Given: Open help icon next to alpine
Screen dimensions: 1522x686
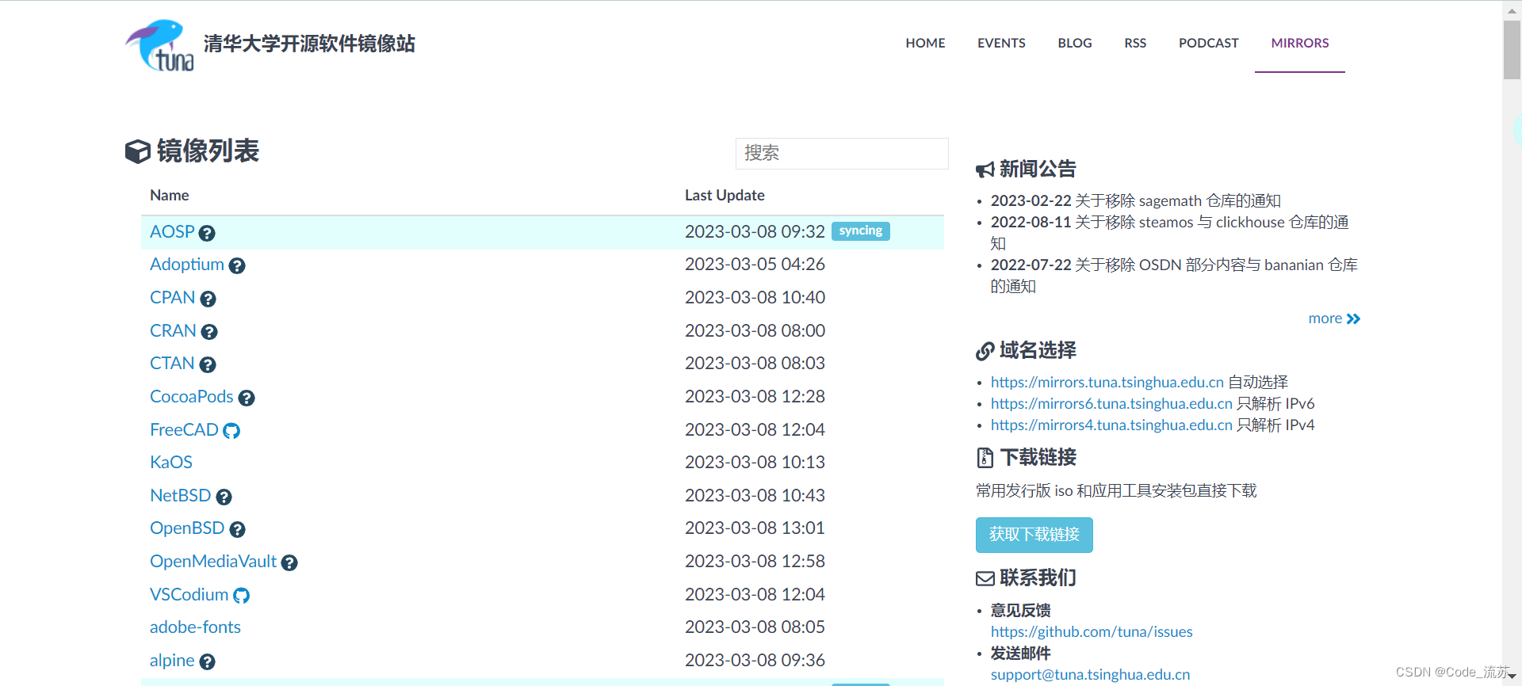Looking at the screenshot, I should [207, 661].
